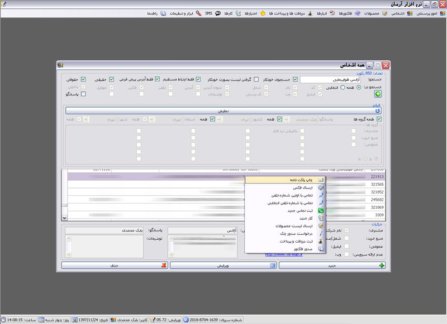Open the امتیازها star icon
Viewport: 447px width, 324px height.
tap(263, 13)
